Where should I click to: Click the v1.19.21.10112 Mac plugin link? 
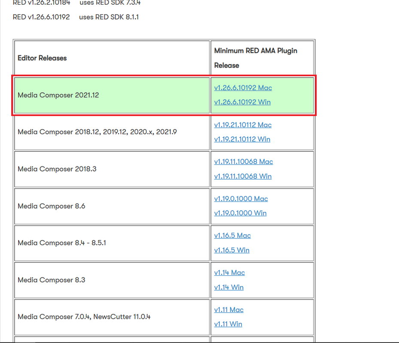point(243,125)
